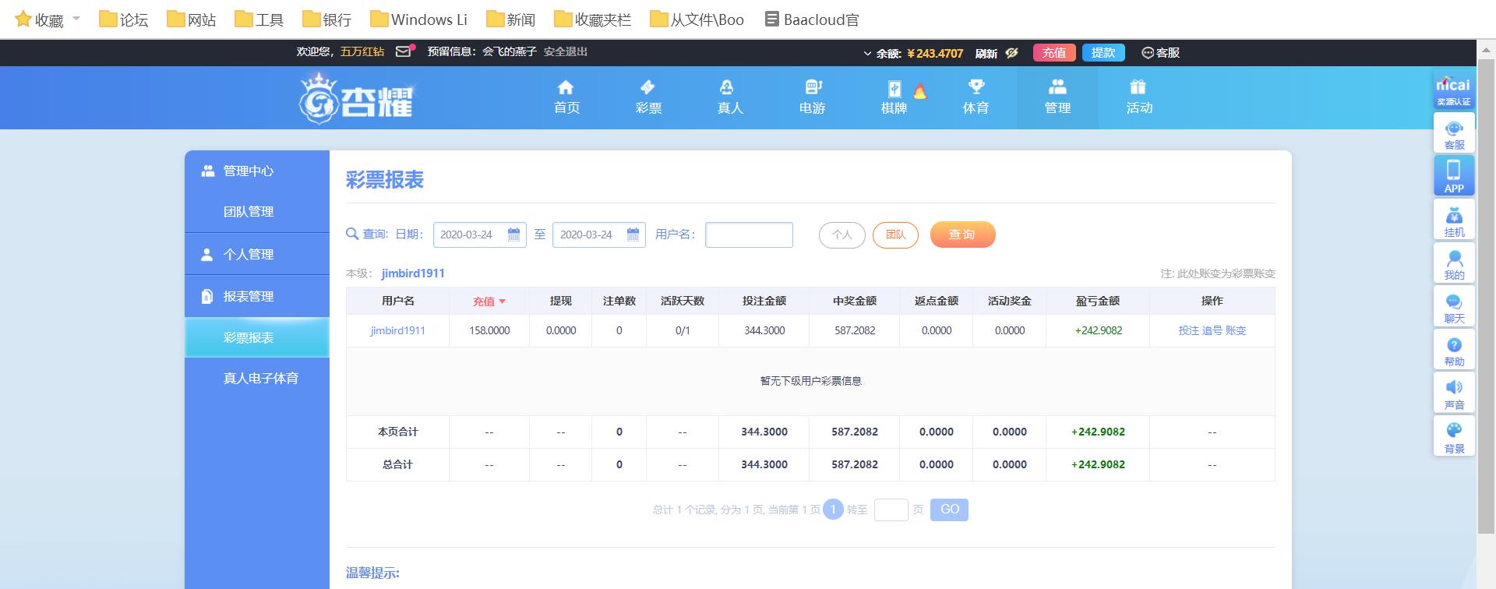
Task: Select the 个人 filter option
Action: tap(841, 235)
